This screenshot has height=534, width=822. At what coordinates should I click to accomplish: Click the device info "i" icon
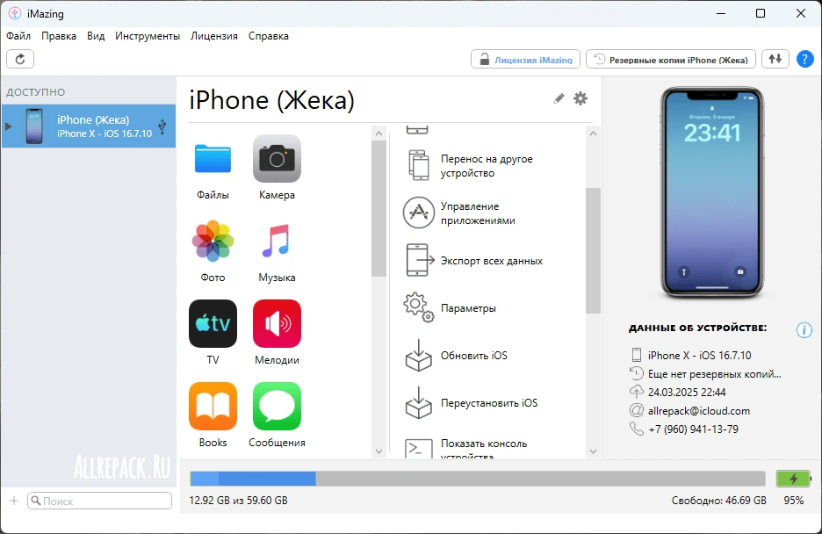(804, 330)
